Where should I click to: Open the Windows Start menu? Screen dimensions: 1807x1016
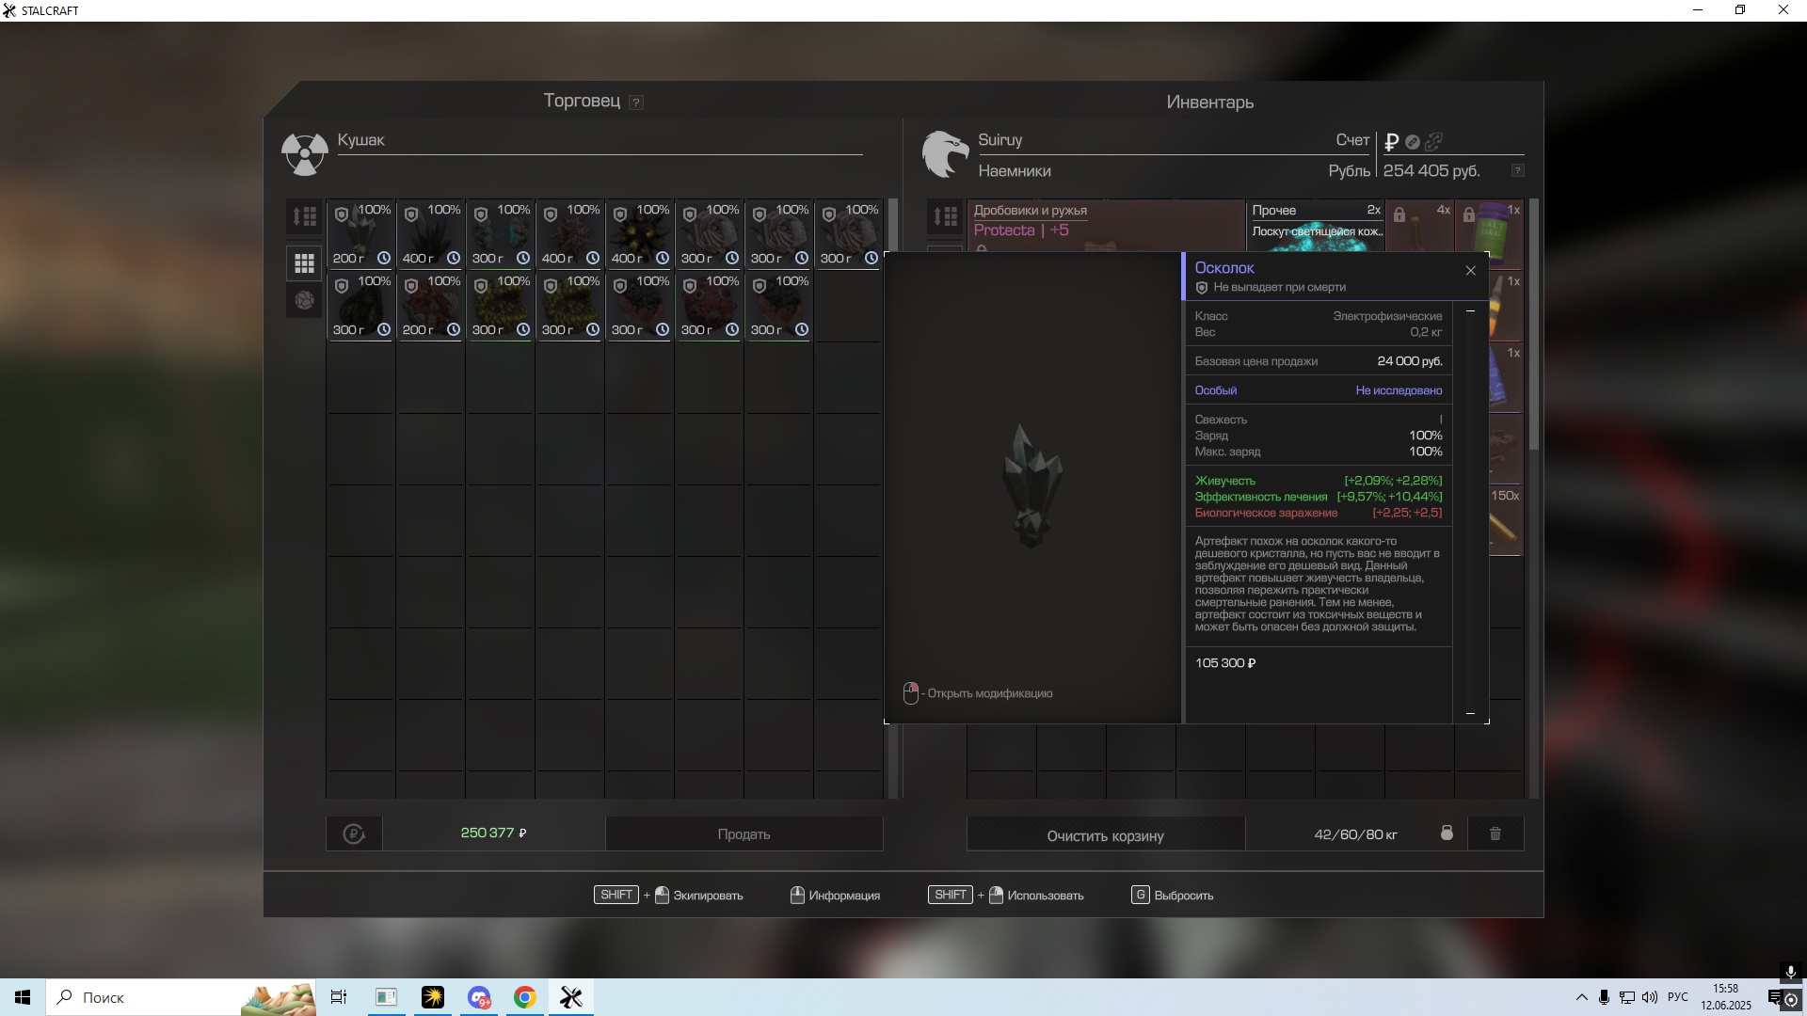[23, 997]
